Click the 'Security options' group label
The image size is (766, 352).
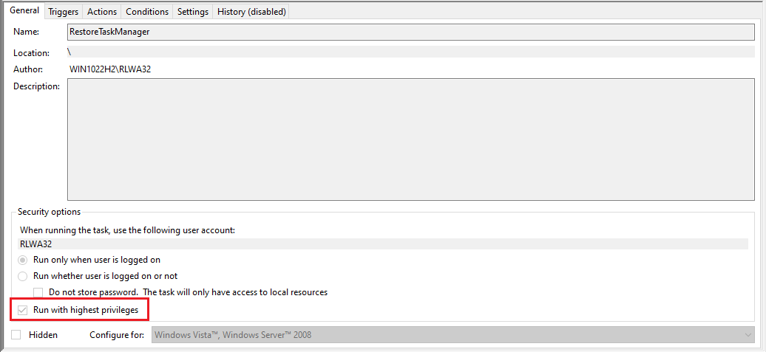coord(50,212)
